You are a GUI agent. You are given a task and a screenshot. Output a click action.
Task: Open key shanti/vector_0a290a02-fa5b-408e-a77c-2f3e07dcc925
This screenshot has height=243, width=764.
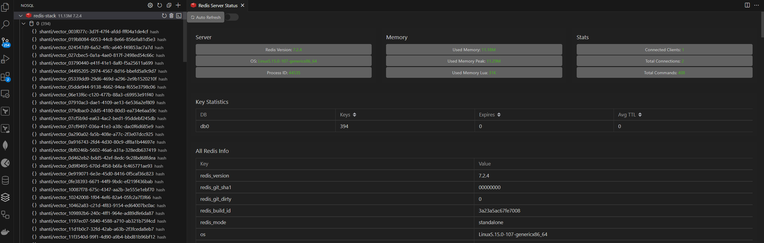pyautogui.click(x=96, y=134)
